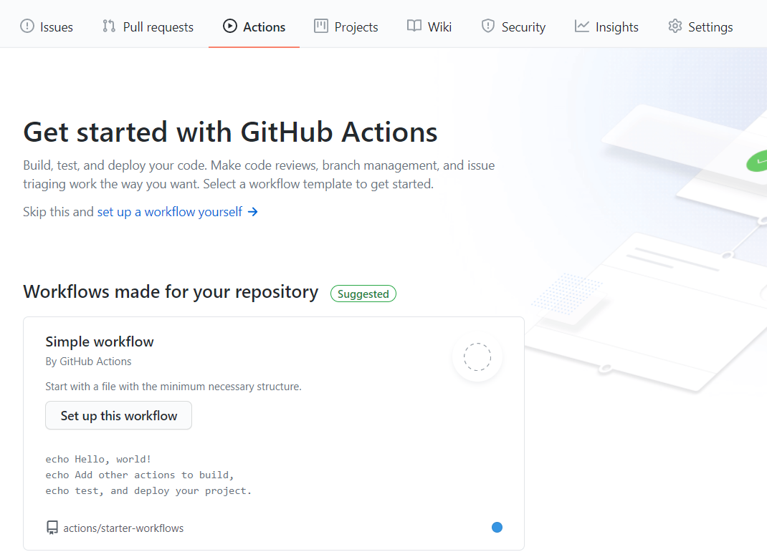The image size is (767, 557).
Task: Select the Actions tab
Action: (x=254, y=26)
